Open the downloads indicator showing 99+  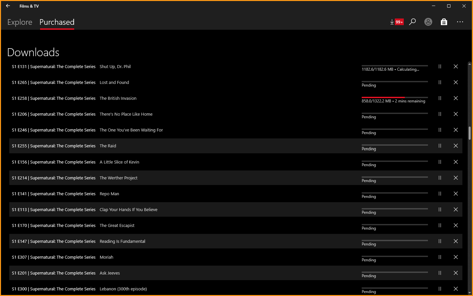pos(397,22)
